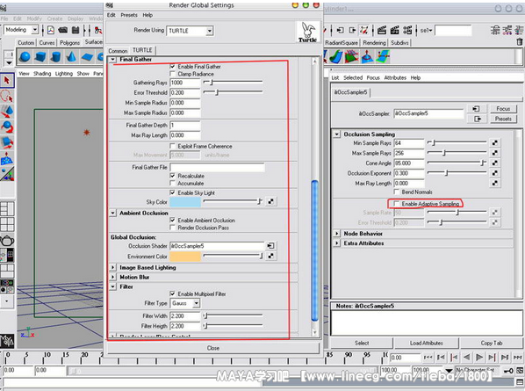Click the render current frame clapboard icon
The width and height of the screenshot is (525, 391).
click(382, 31)
